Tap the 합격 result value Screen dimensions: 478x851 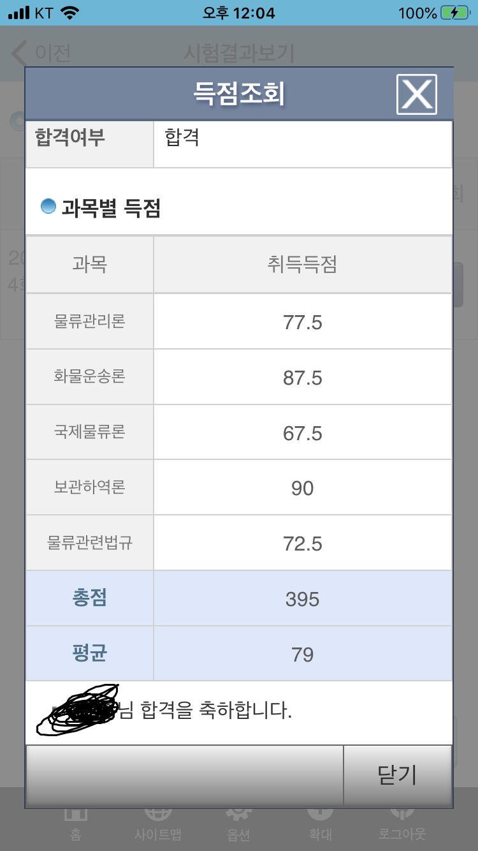[182, 137]
